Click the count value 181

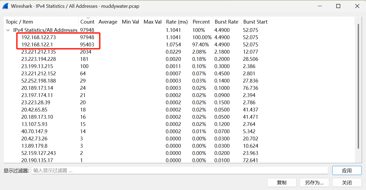pyautogui.click(x=84, y=59)
